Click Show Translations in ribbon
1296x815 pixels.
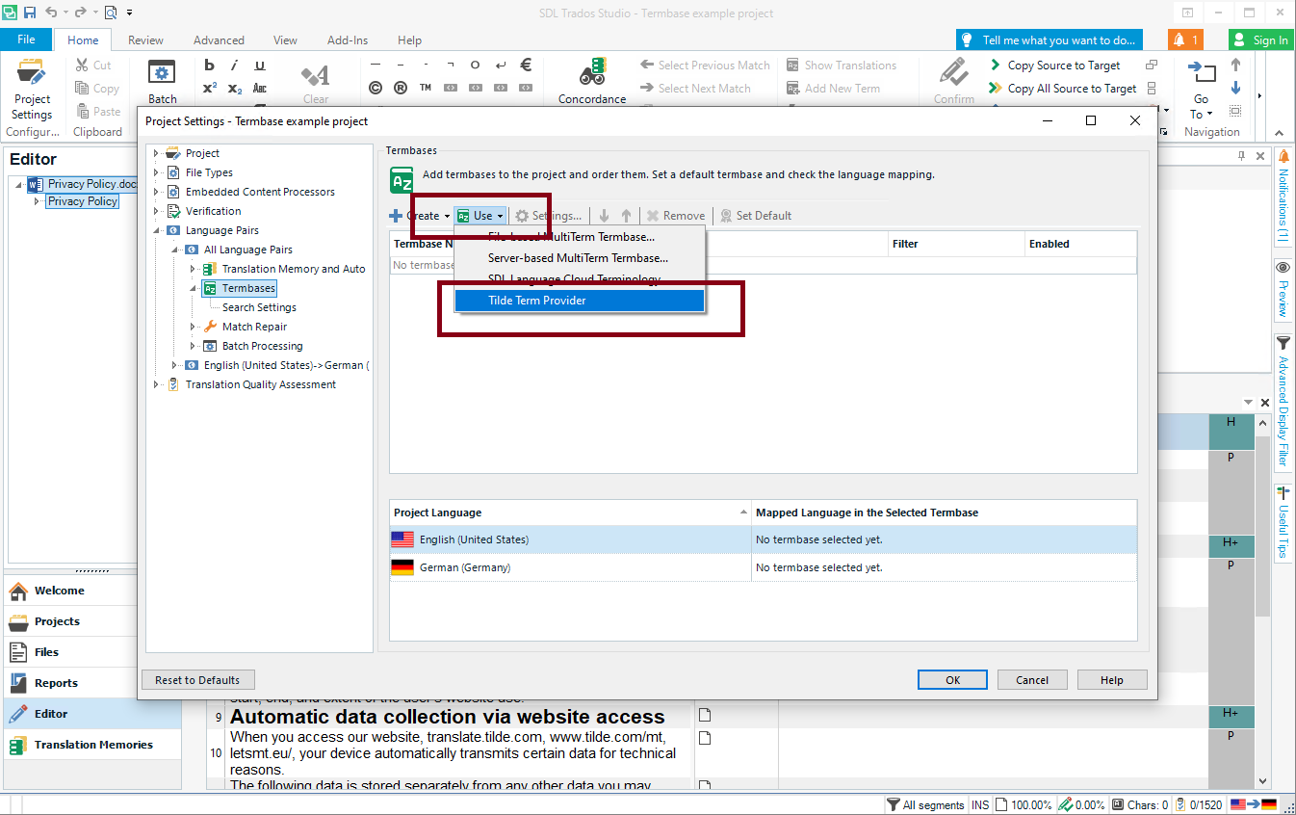(841, 66)
